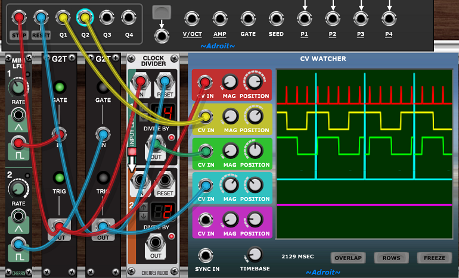Click the AMP jack
Screen dimensions: 459x278
pyautogui.click(x=220, y=18)
